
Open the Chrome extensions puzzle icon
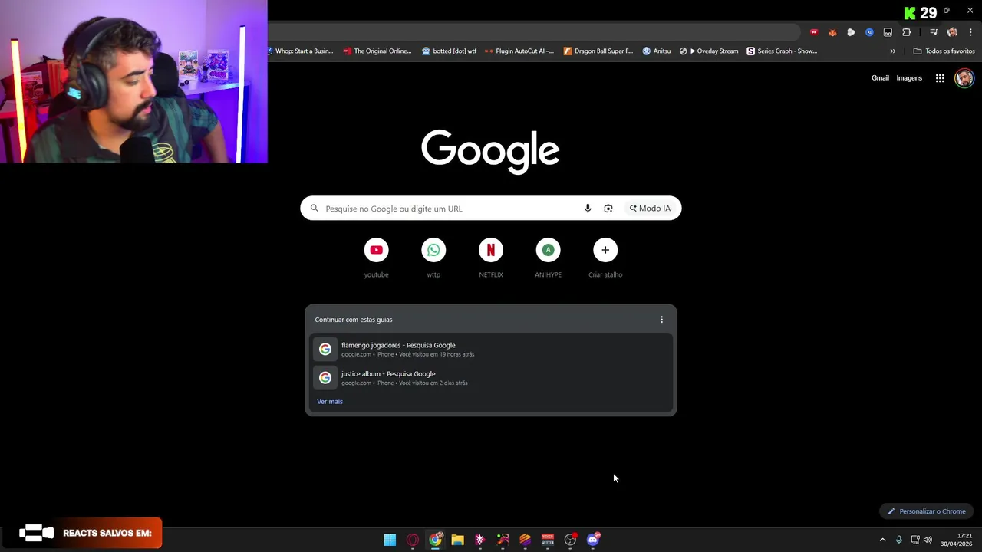(907, 32)
